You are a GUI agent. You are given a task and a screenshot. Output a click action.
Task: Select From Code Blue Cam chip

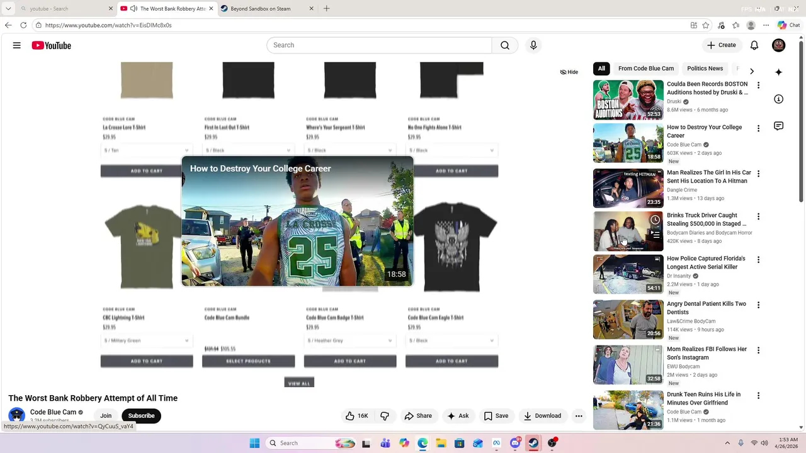pos(646,69)
